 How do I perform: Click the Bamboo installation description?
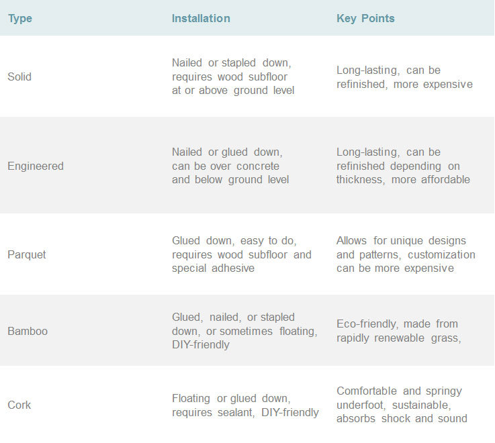[x=244, y=331]
